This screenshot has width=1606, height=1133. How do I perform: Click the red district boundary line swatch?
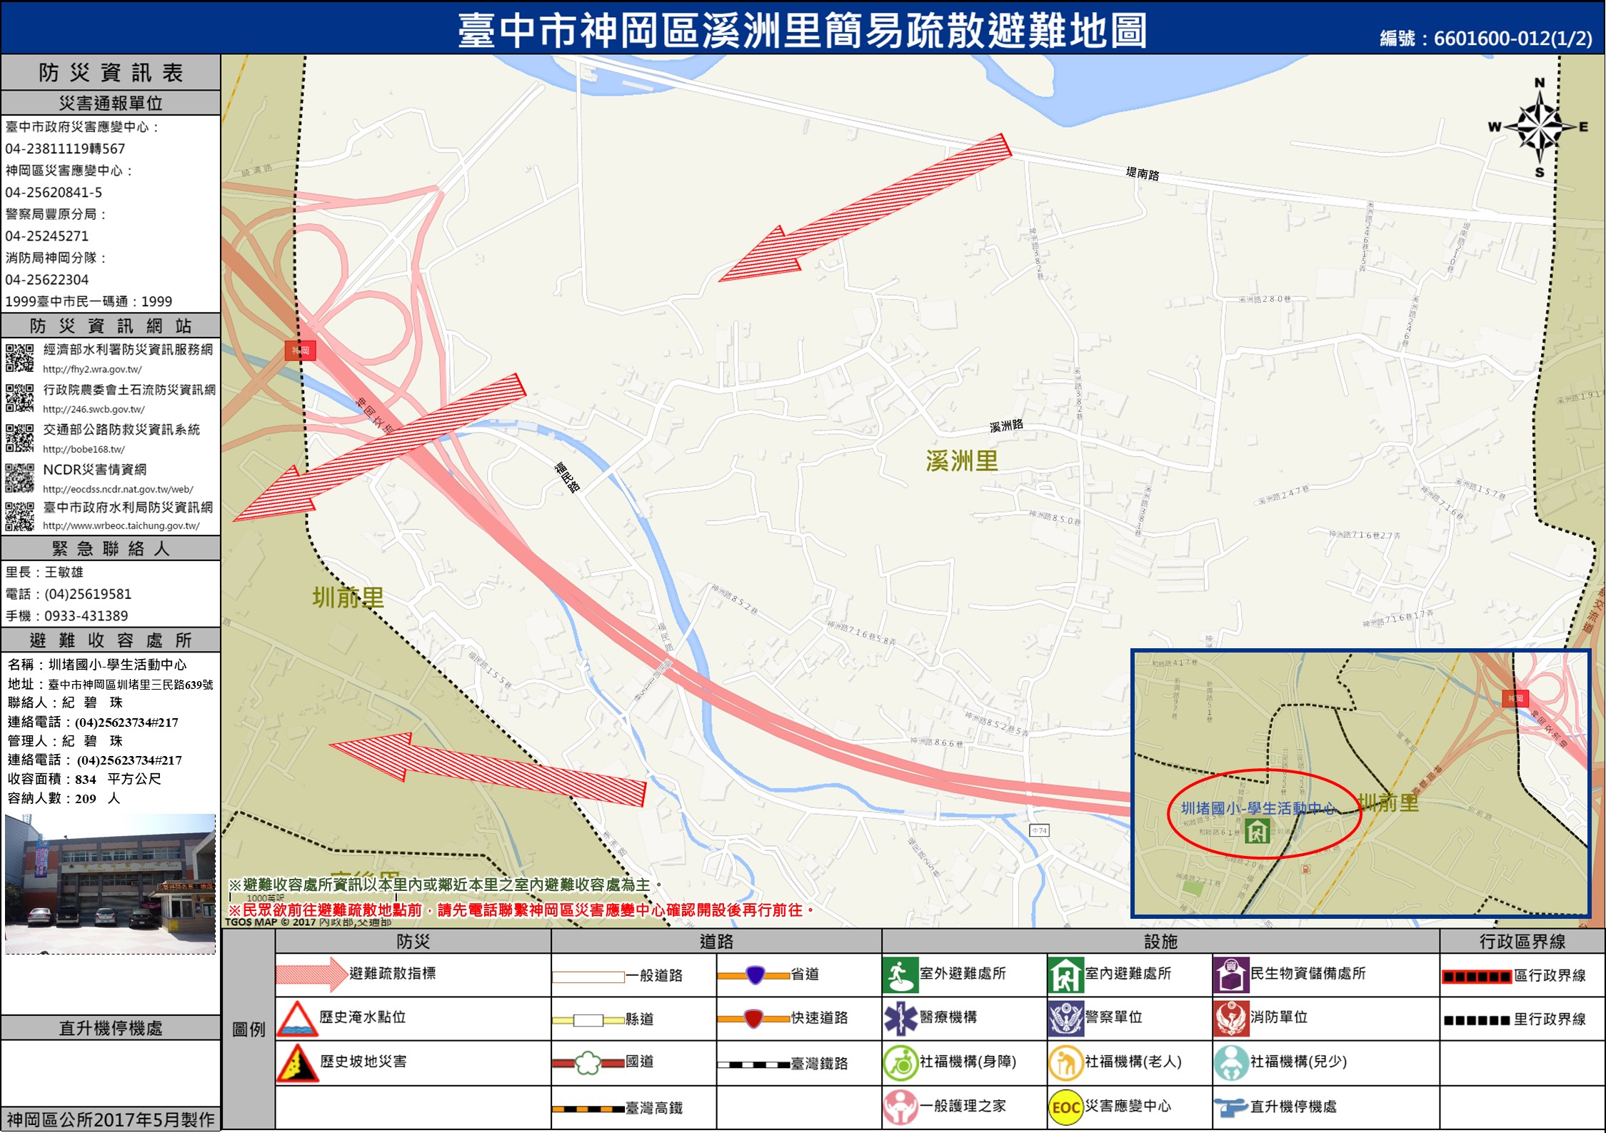pyautogui.click(x=1476, y=977)
